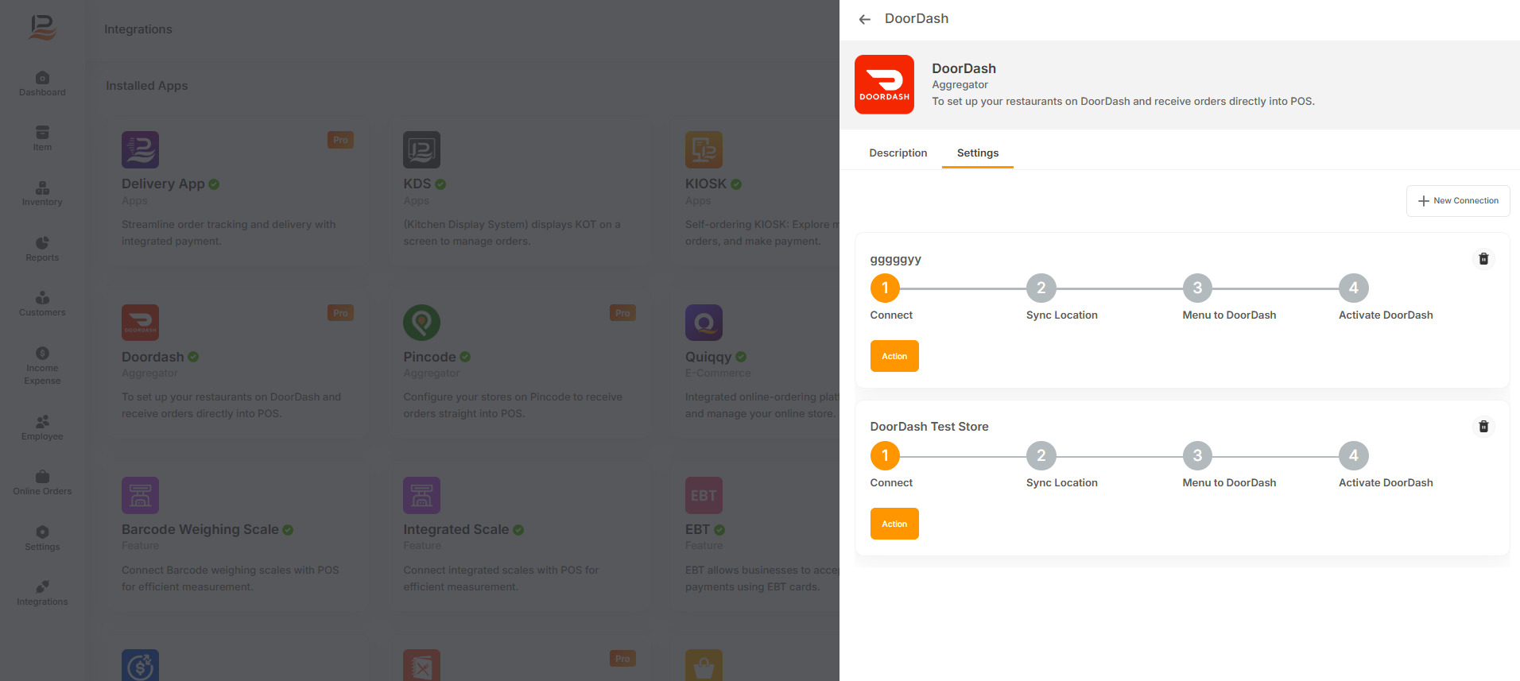This screenshot has height=681, width=1520.
Task: Click the gggggyy connection name
Action: point(895,259)
